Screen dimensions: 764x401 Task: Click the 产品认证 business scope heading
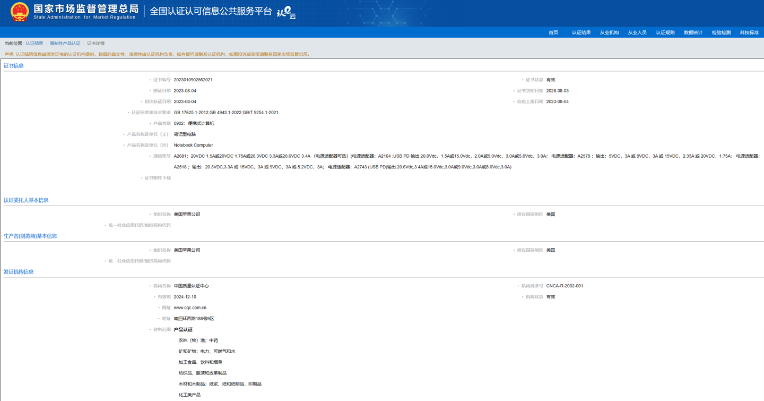click(183, 330)
